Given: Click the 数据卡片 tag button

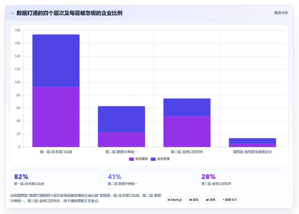Looking at the screenshot, I should (x=230, y=200).
